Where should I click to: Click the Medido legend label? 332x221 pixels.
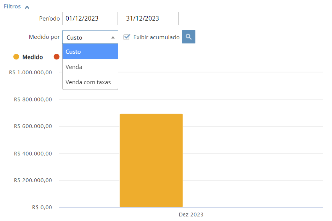pos(32,57)
